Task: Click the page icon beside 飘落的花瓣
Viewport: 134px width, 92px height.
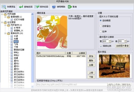Action: point(12,50)
